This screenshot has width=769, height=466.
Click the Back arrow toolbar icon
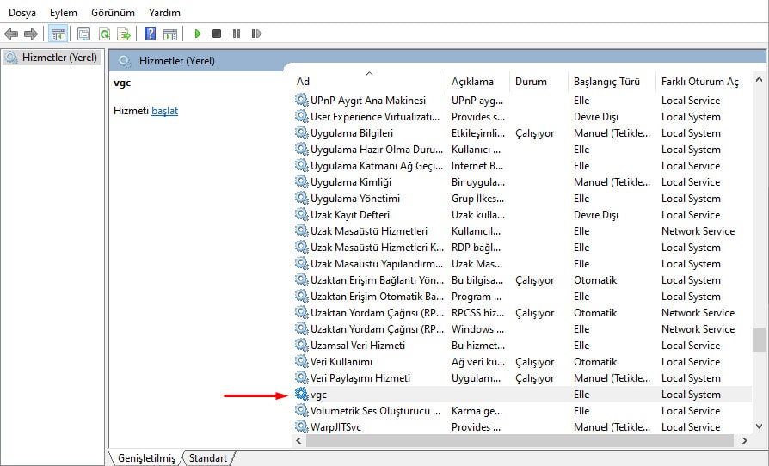[x=11, y=34]
